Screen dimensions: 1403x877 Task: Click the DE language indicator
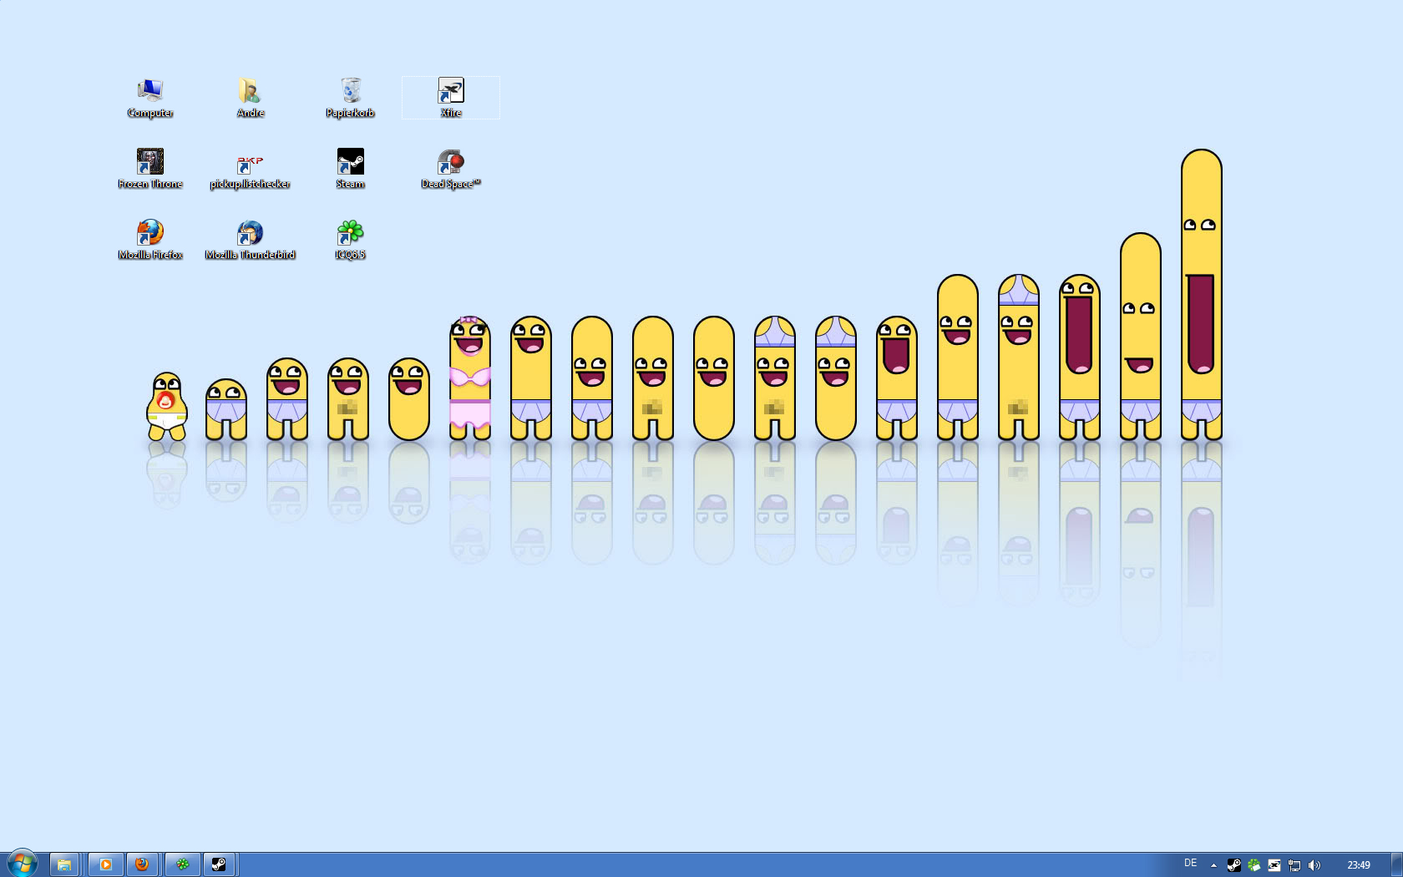point(1190,864)
